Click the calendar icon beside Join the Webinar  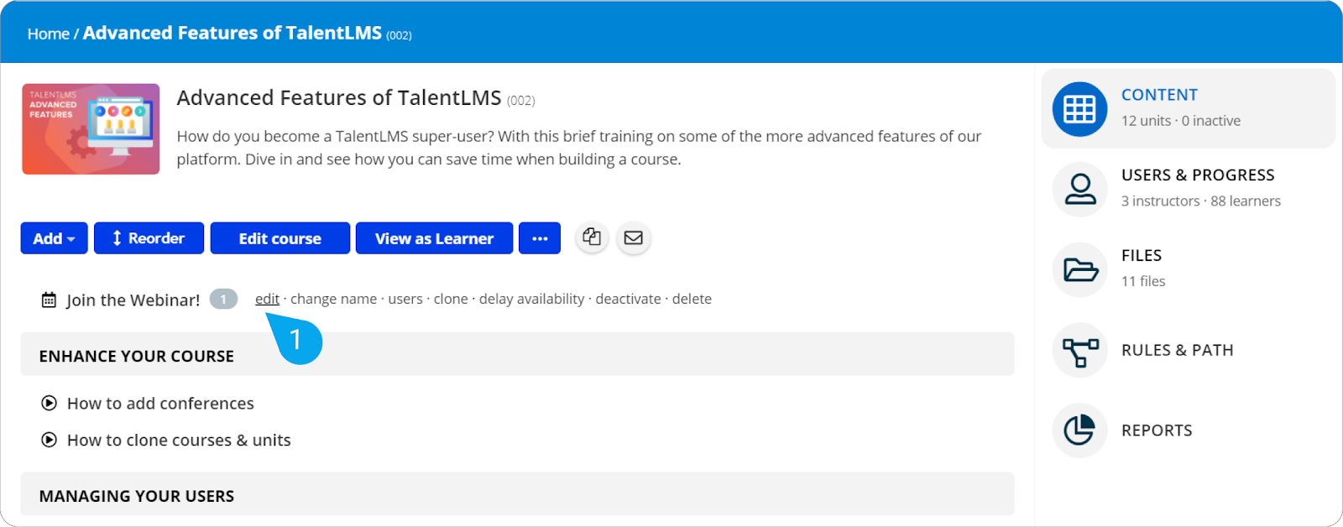49,300
